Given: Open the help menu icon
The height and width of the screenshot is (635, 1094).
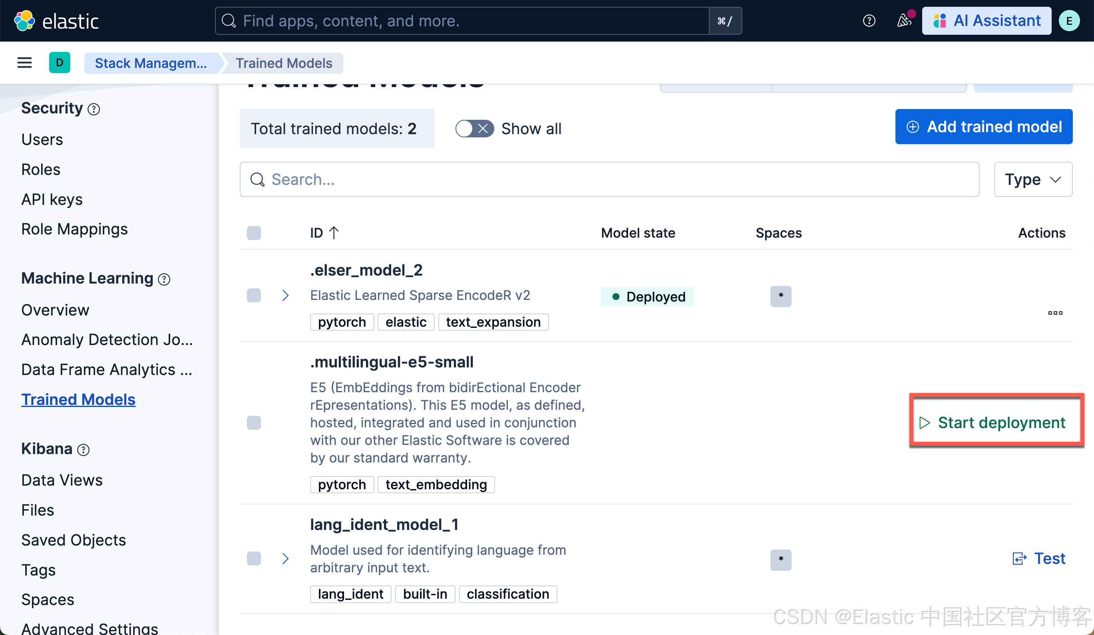Looking at the screenshot, I should pos(869,21).
